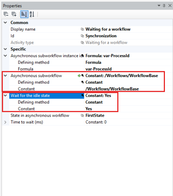The height and width of the screenshot is (196, 173).
Task: Select Defining method under Wait for idle state
Action: [x=33, y=102]
